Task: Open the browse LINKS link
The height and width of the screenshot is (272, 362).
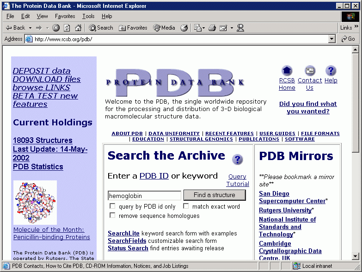Action: (41, 87)
